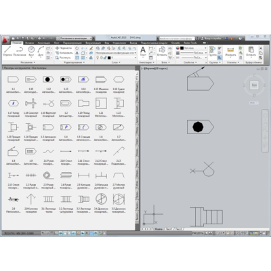Toggle the Р-МОДЕЛЬ status bar button

pyautogui.click(x=198, y=233)
